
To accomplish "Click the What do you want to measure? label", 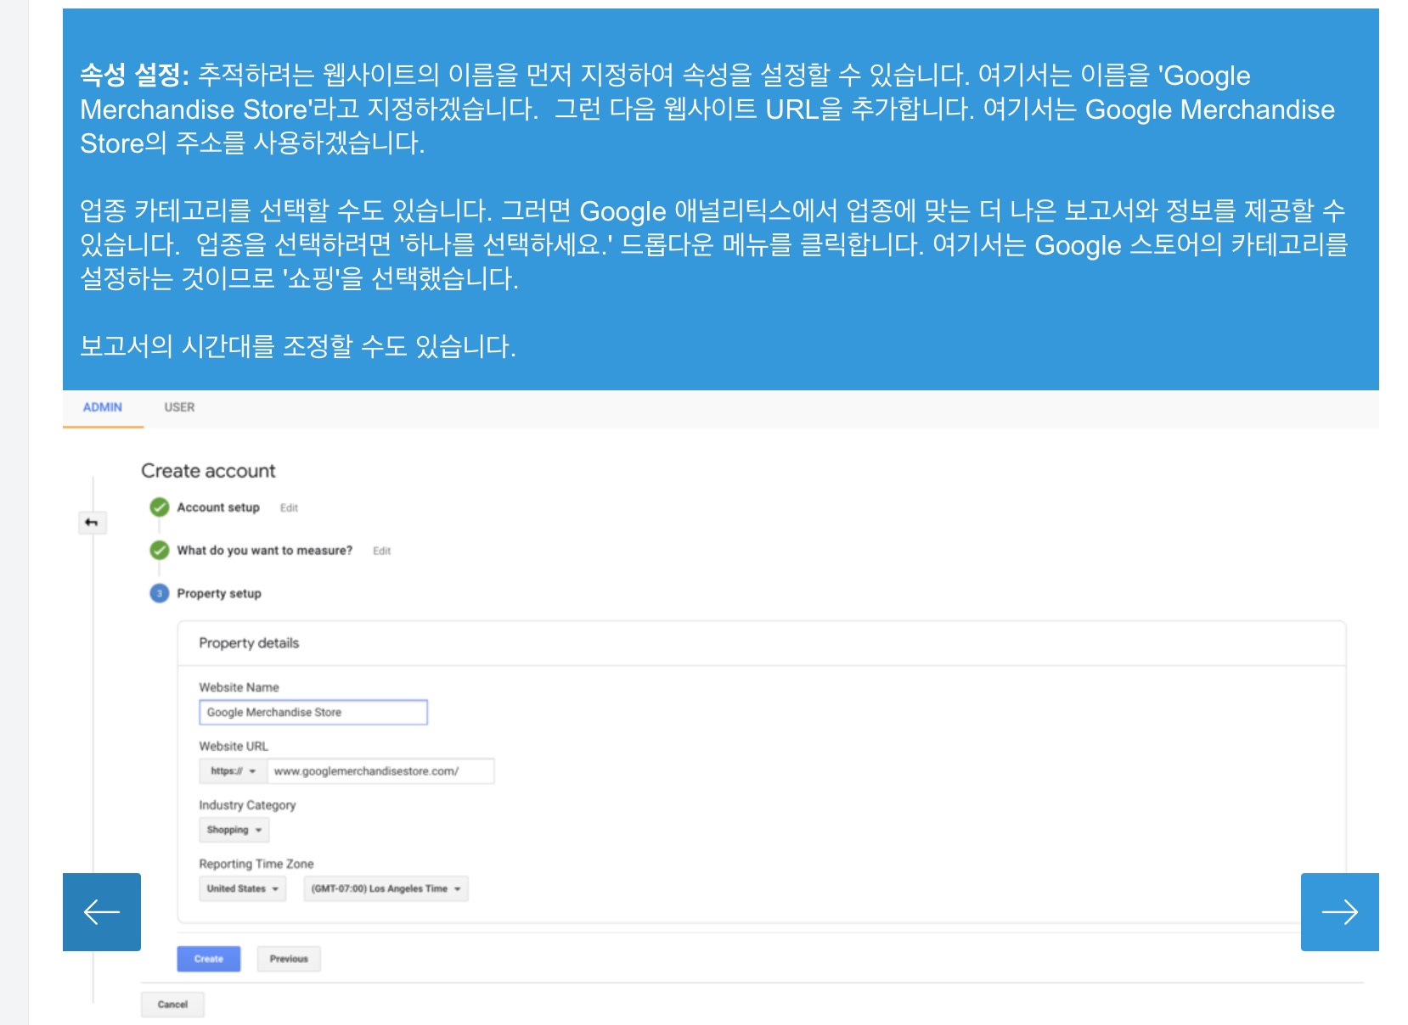I will click(264, 551).
